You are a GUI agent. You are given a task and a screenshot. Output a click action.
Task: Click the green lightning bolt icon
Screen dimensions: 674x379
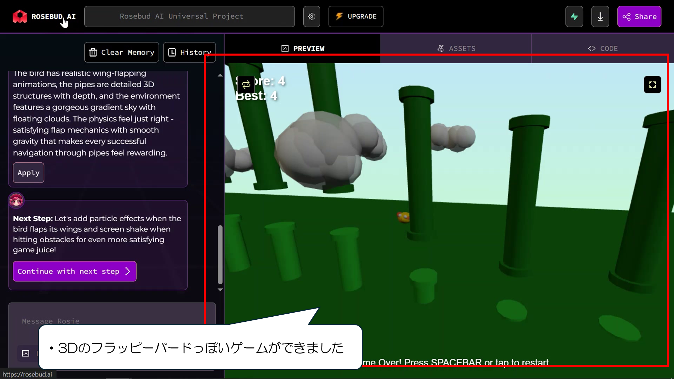[x=574, y=17]
